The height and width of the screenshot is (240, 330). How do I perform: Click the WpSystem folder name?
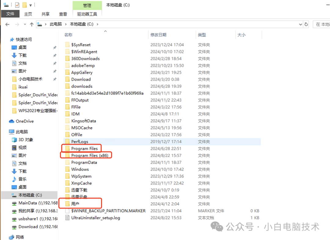81,176
